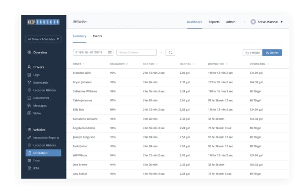Click the calendar icon in date field
Viewport: 304px width, 193px height.
[110, 52]
